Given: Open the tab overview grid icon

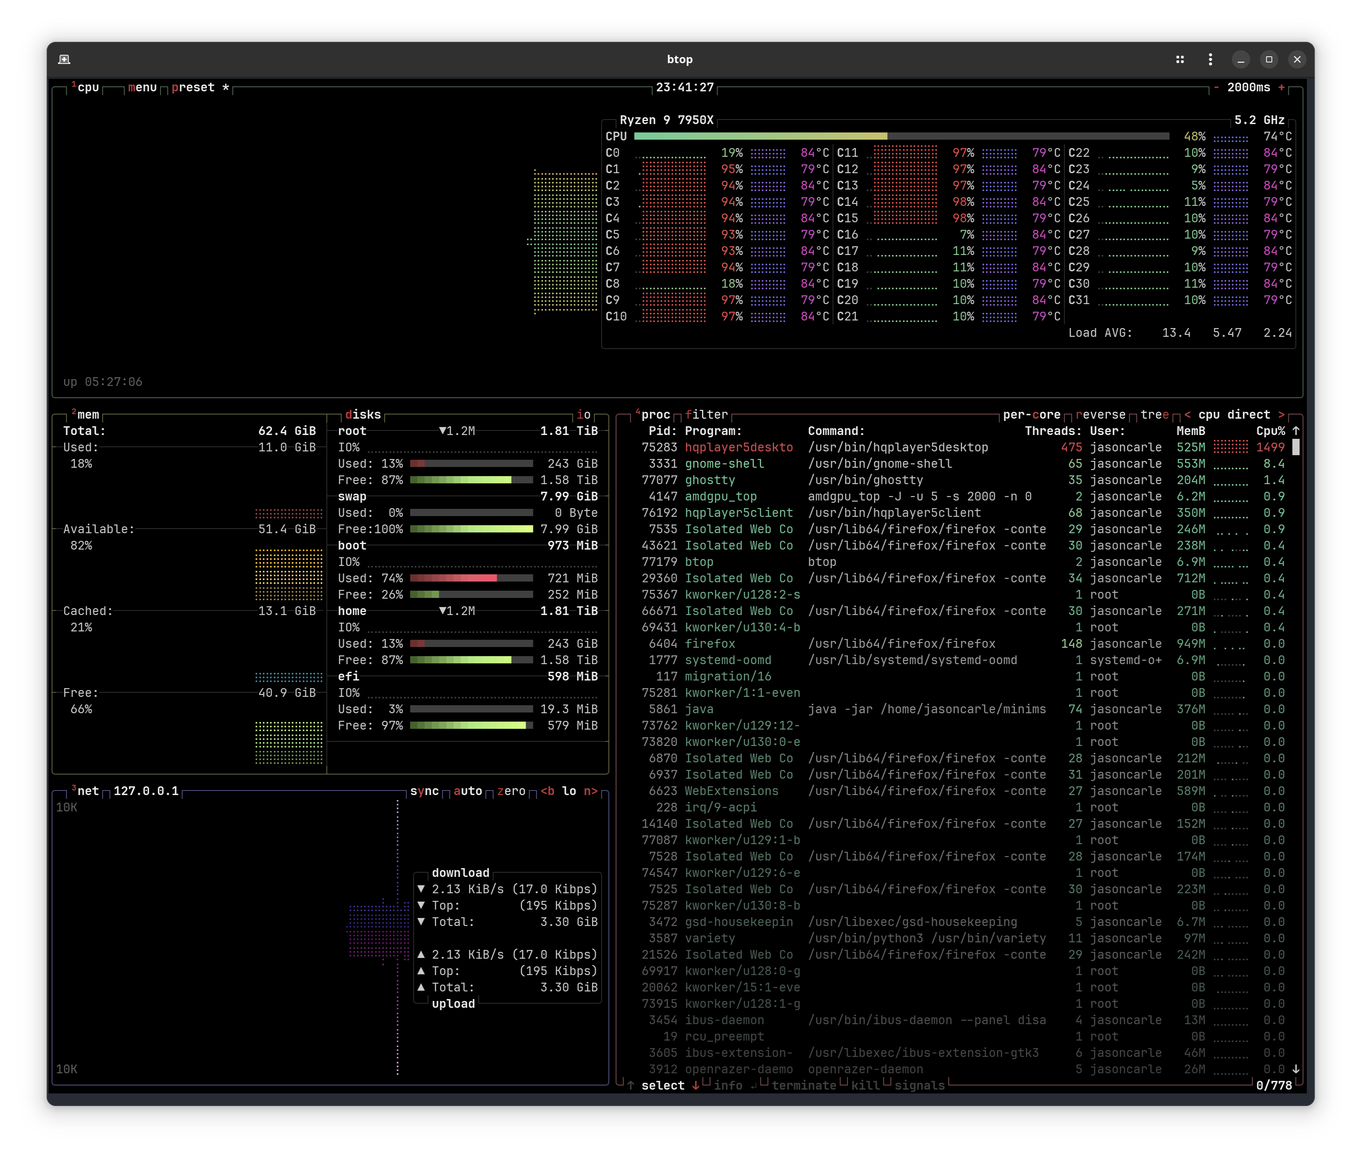Looking at the screenshot, I should click(1179, 59).
